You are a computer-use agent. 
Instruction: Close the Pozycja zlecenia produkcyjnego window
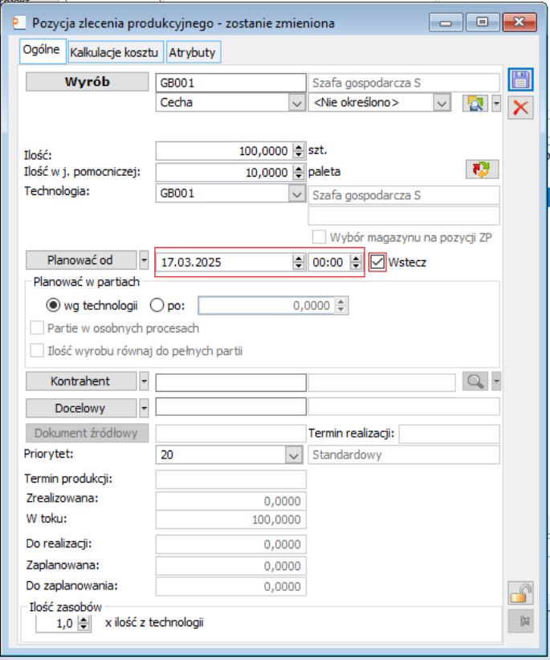click(x=519, y=22)
